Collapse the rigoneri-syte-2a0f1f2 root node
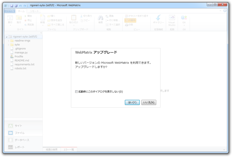The height and width of the screenshot is (157, 232). click(6, 37)
